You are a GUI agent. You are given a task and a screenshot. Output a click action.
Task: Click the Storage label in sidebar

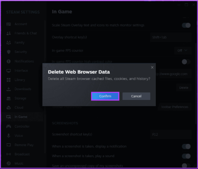click(x=20, y=98)
